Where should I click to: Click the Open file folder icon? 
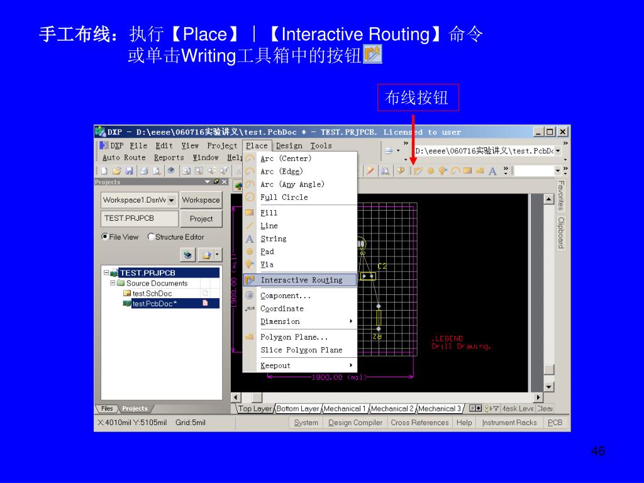(x=116, y=171)
